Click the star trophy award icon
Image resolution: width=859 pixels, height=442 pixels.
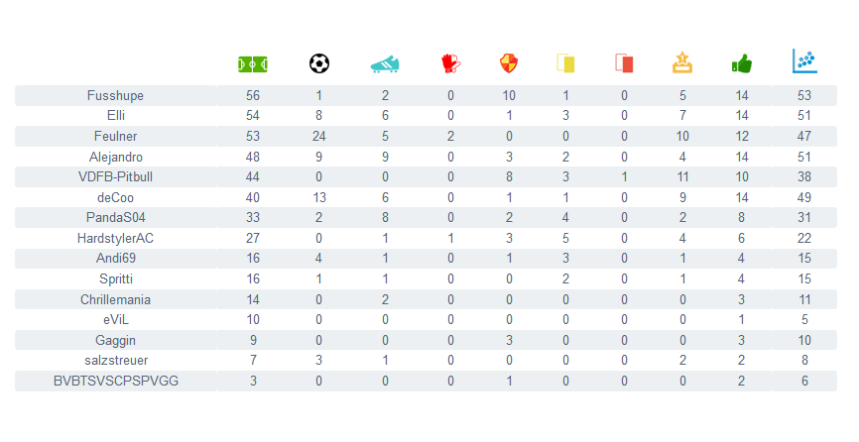(x=682, y=63)
